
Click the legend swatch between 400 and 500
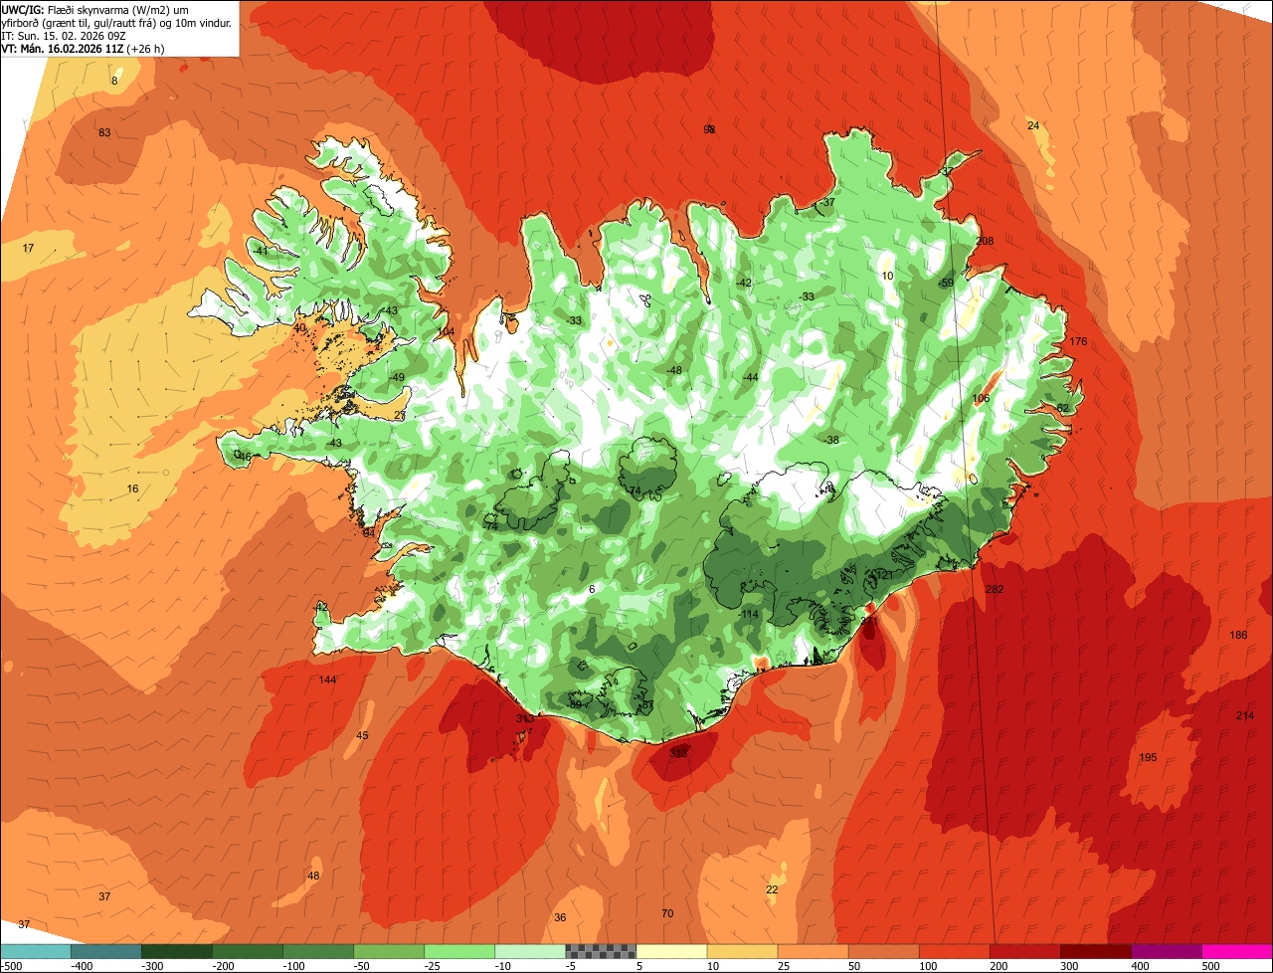coord(1166,951)
